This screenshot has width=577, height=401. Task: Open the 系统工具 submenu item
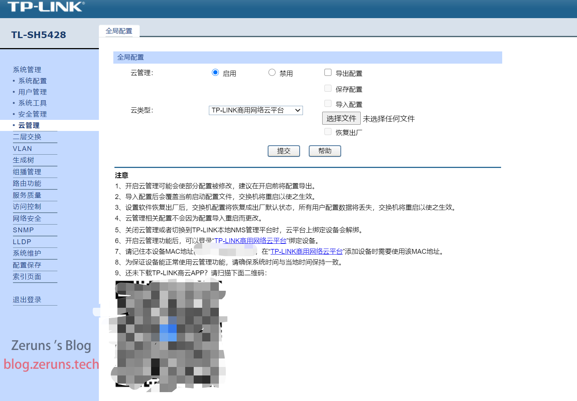tap(33, 103)
